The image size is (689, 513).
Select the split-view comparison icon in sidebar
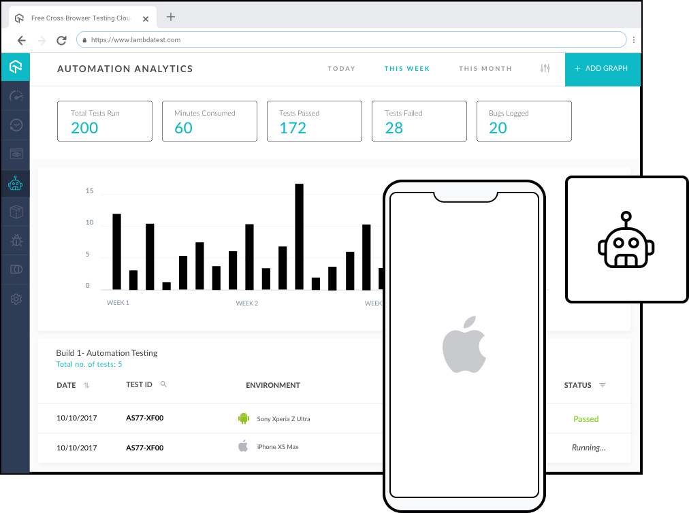click(15, 269)
